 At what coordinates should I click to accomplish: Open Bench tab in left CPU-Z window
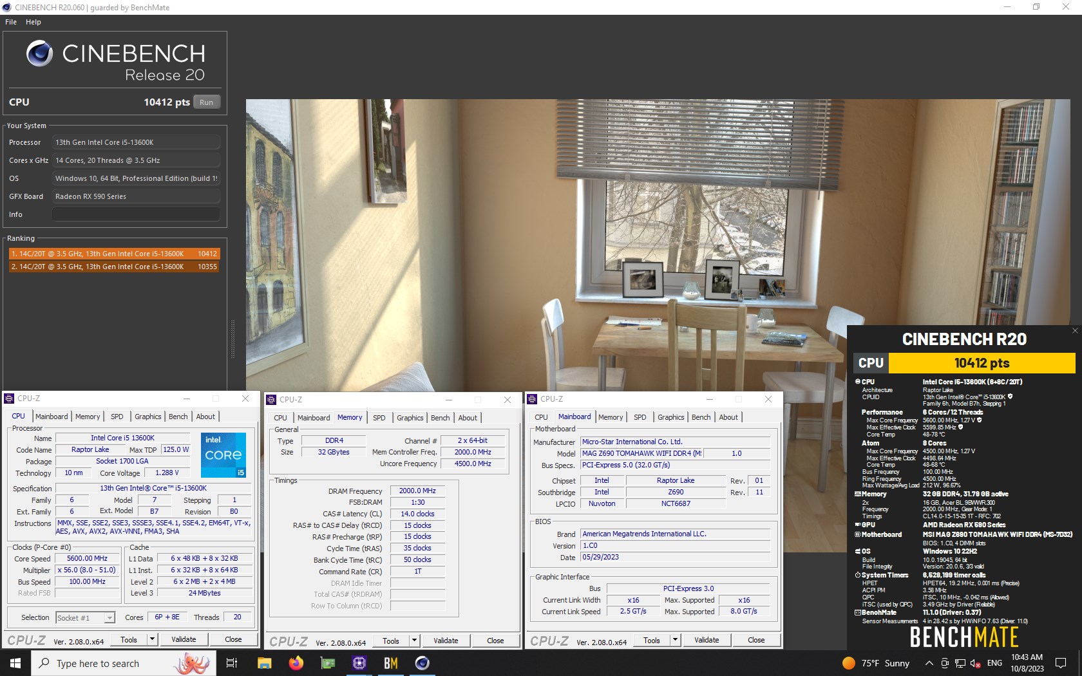click(x=178, y=417)
